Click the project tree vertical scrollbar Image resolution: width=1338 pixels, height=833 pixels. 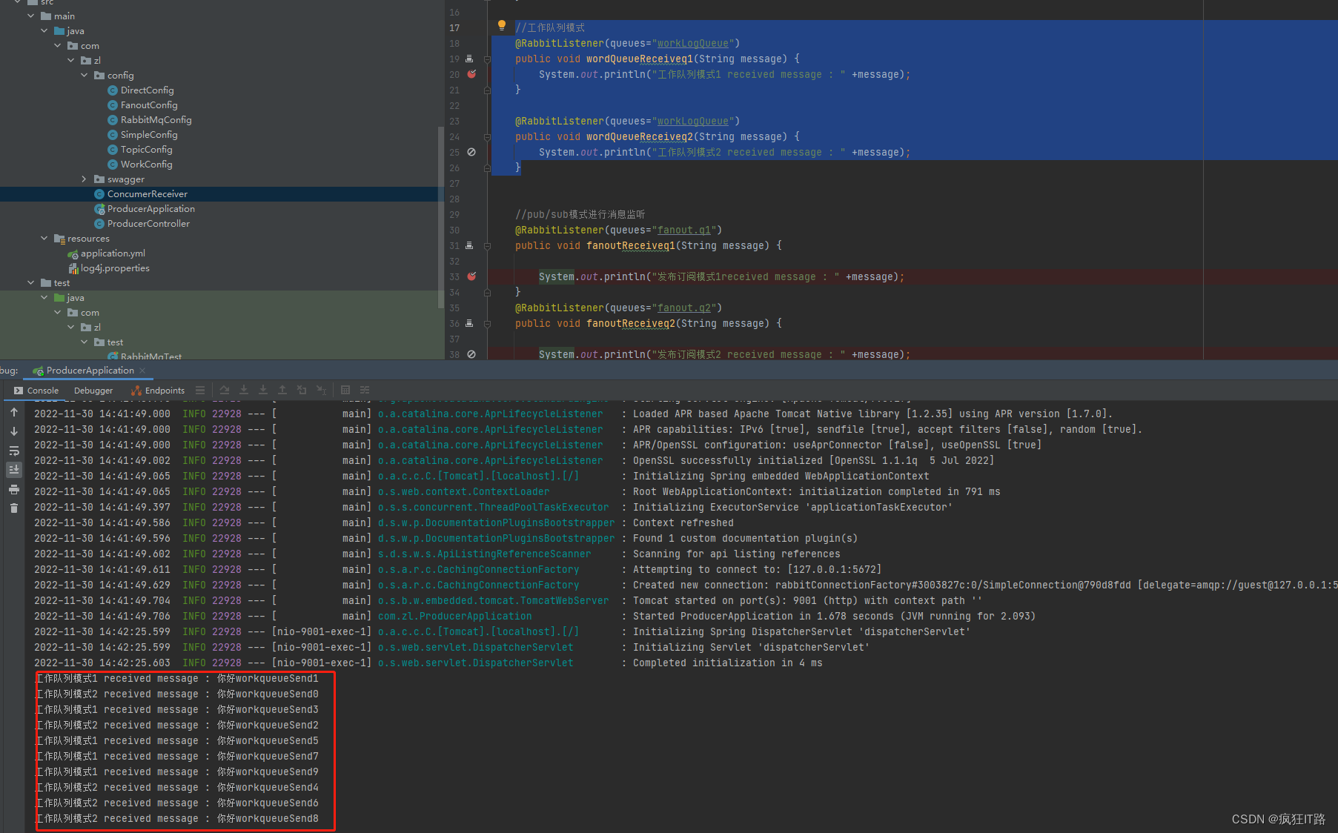coord(441,216)
